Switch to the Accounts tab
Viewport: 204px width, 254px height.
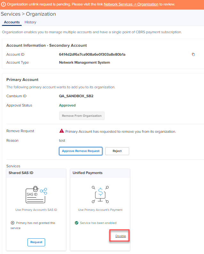click(x=12, y=22)
